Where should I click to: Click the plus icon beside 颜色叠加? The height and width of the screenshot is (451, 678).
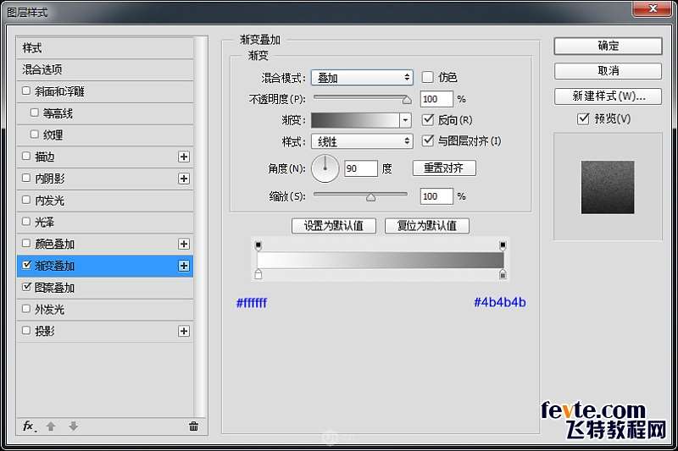183,244
